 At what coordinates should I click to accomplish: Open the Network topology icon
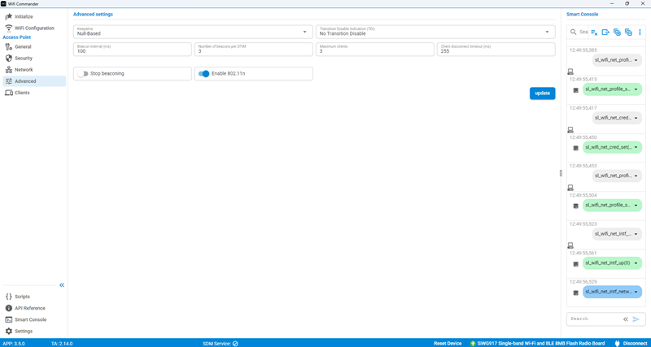click(8, 70)
